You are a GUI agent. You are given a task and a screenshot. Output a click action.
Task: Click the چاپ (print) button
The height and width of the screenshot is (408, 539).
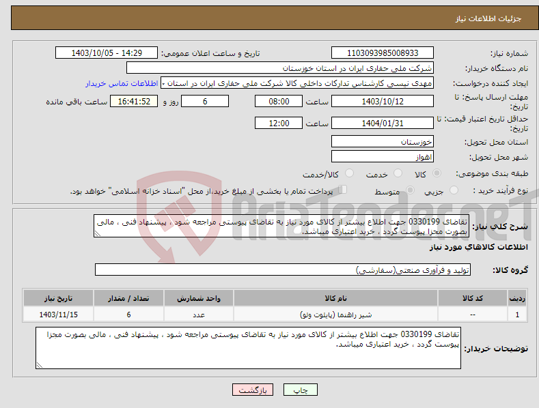coord(300,390)
